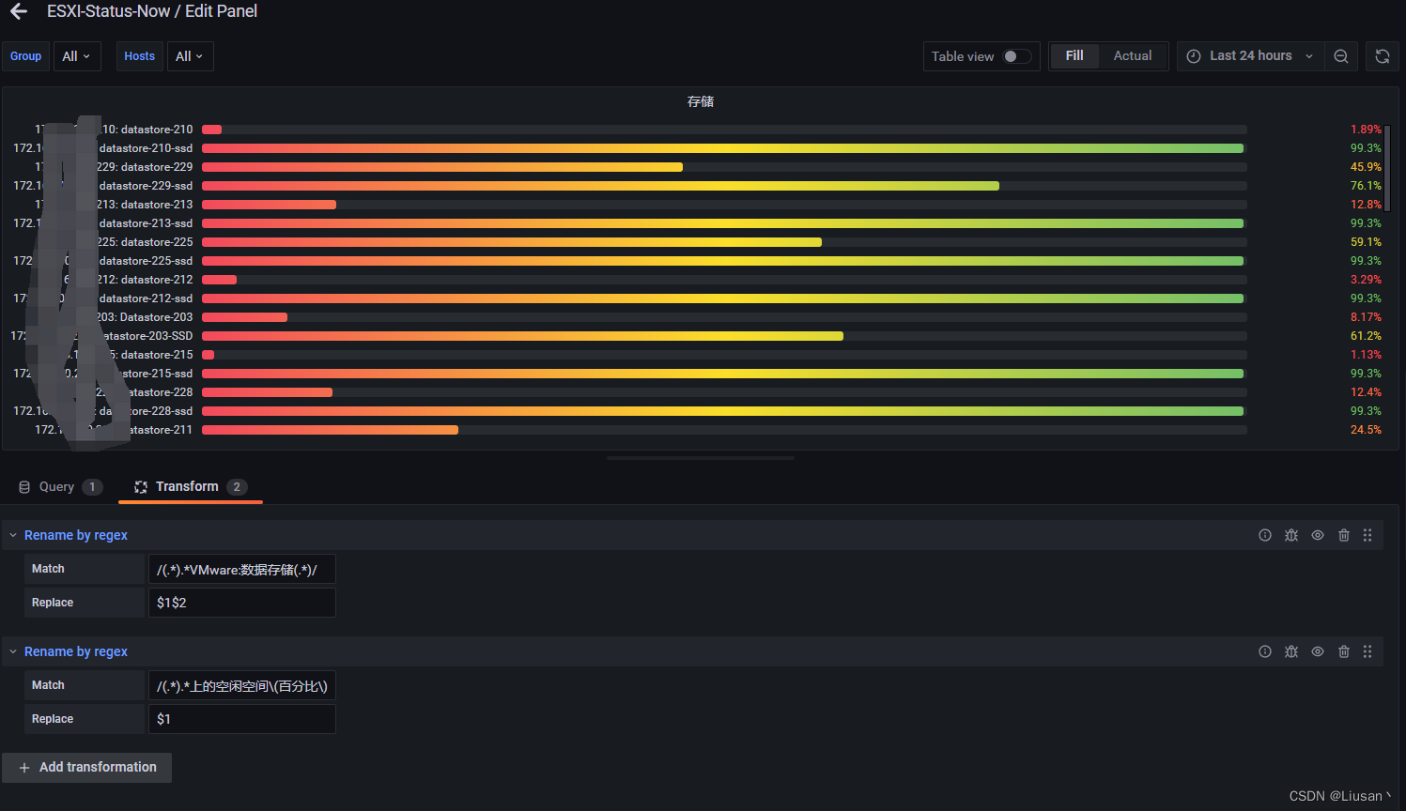Delete the second Rename by regex transformation

pos(1344,651)
